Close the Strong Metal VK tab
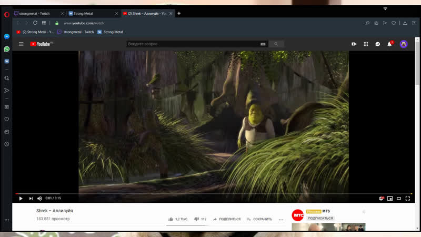This screenshot has height=237, width=421. click(x=116, y=14)
